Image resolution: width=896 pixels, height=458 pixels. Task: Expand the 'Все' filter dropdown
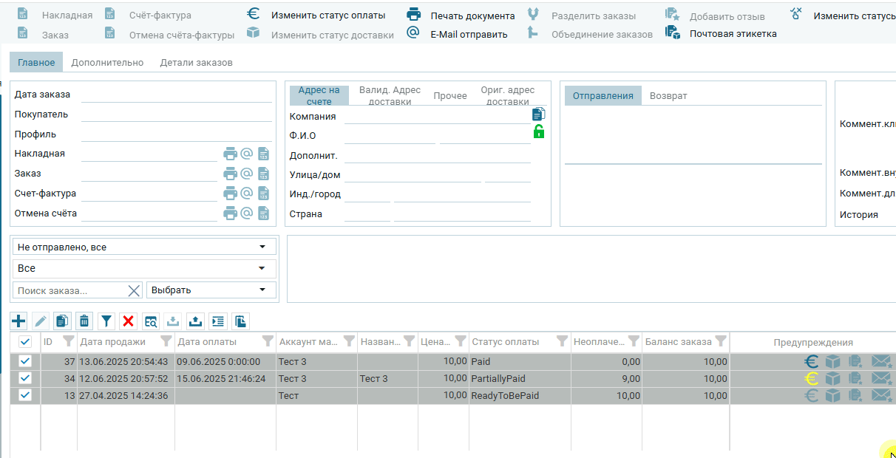coord(144,268)
